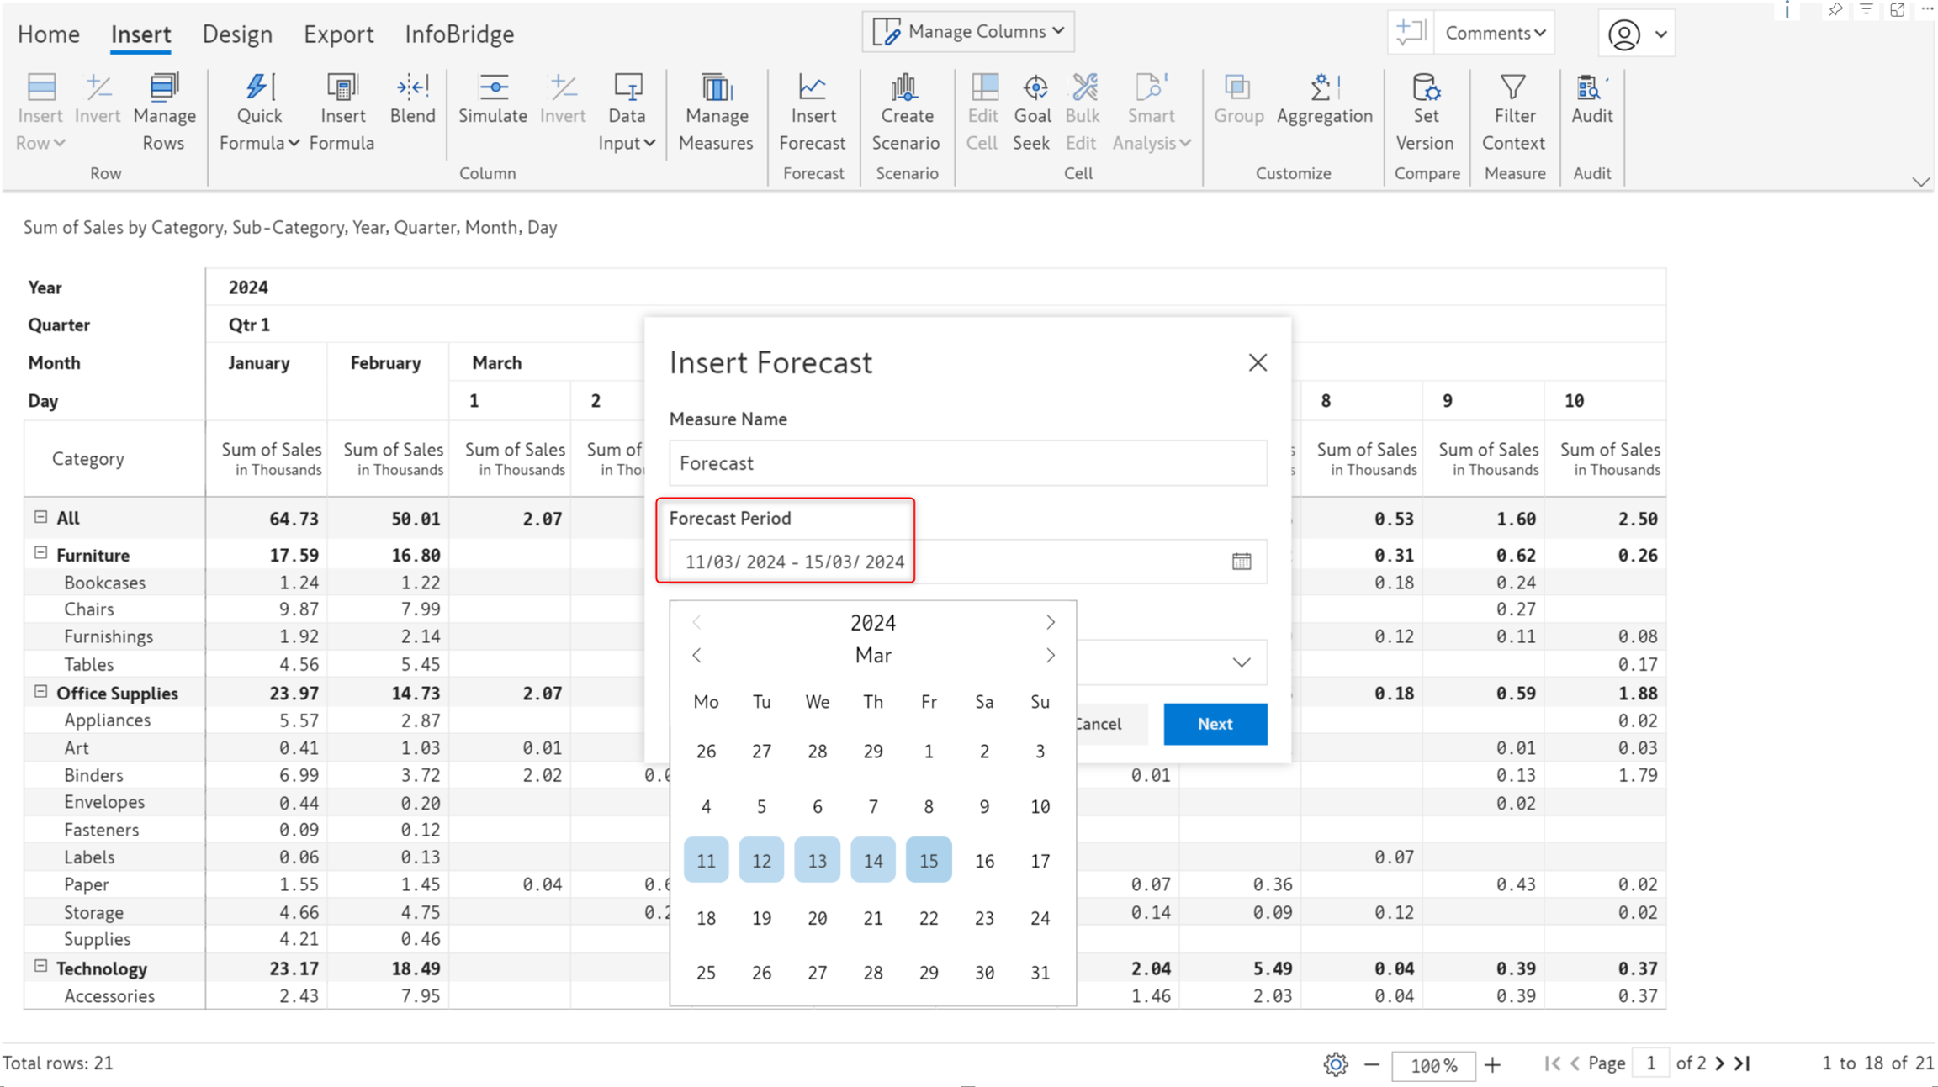
Task: Click the Create Scenario icon
Action: click(x=904, y=87)
